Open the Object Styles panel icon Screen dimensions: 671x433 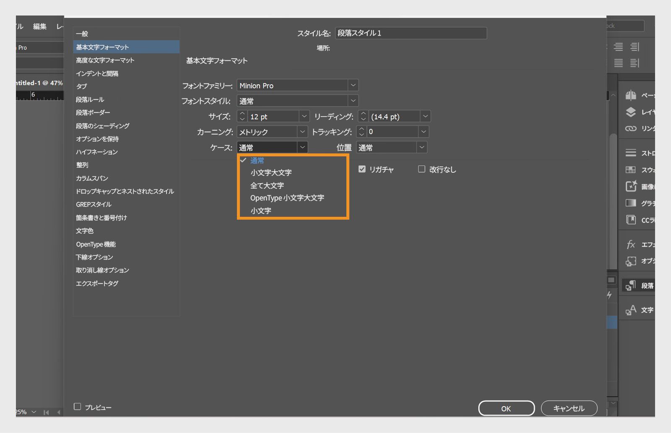tap(631, 261)
